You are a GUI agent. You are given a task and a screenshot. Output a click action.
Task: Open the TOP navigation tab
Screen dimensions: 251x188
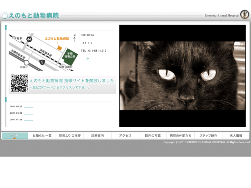15,136
